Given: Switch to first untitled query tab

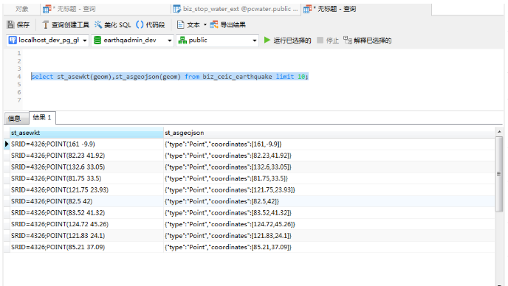Looking at the screenshot, I should (x=106, y=9).
